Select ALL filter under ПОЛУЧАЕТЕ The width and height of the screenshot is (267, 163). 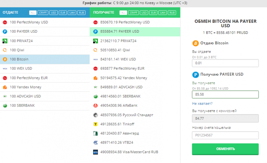click(x=123, y=13)
